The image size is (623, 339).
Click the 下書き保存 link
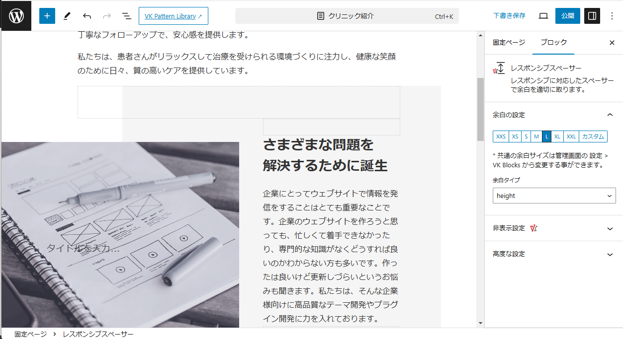pyautogui.click(x=509, y=16)
